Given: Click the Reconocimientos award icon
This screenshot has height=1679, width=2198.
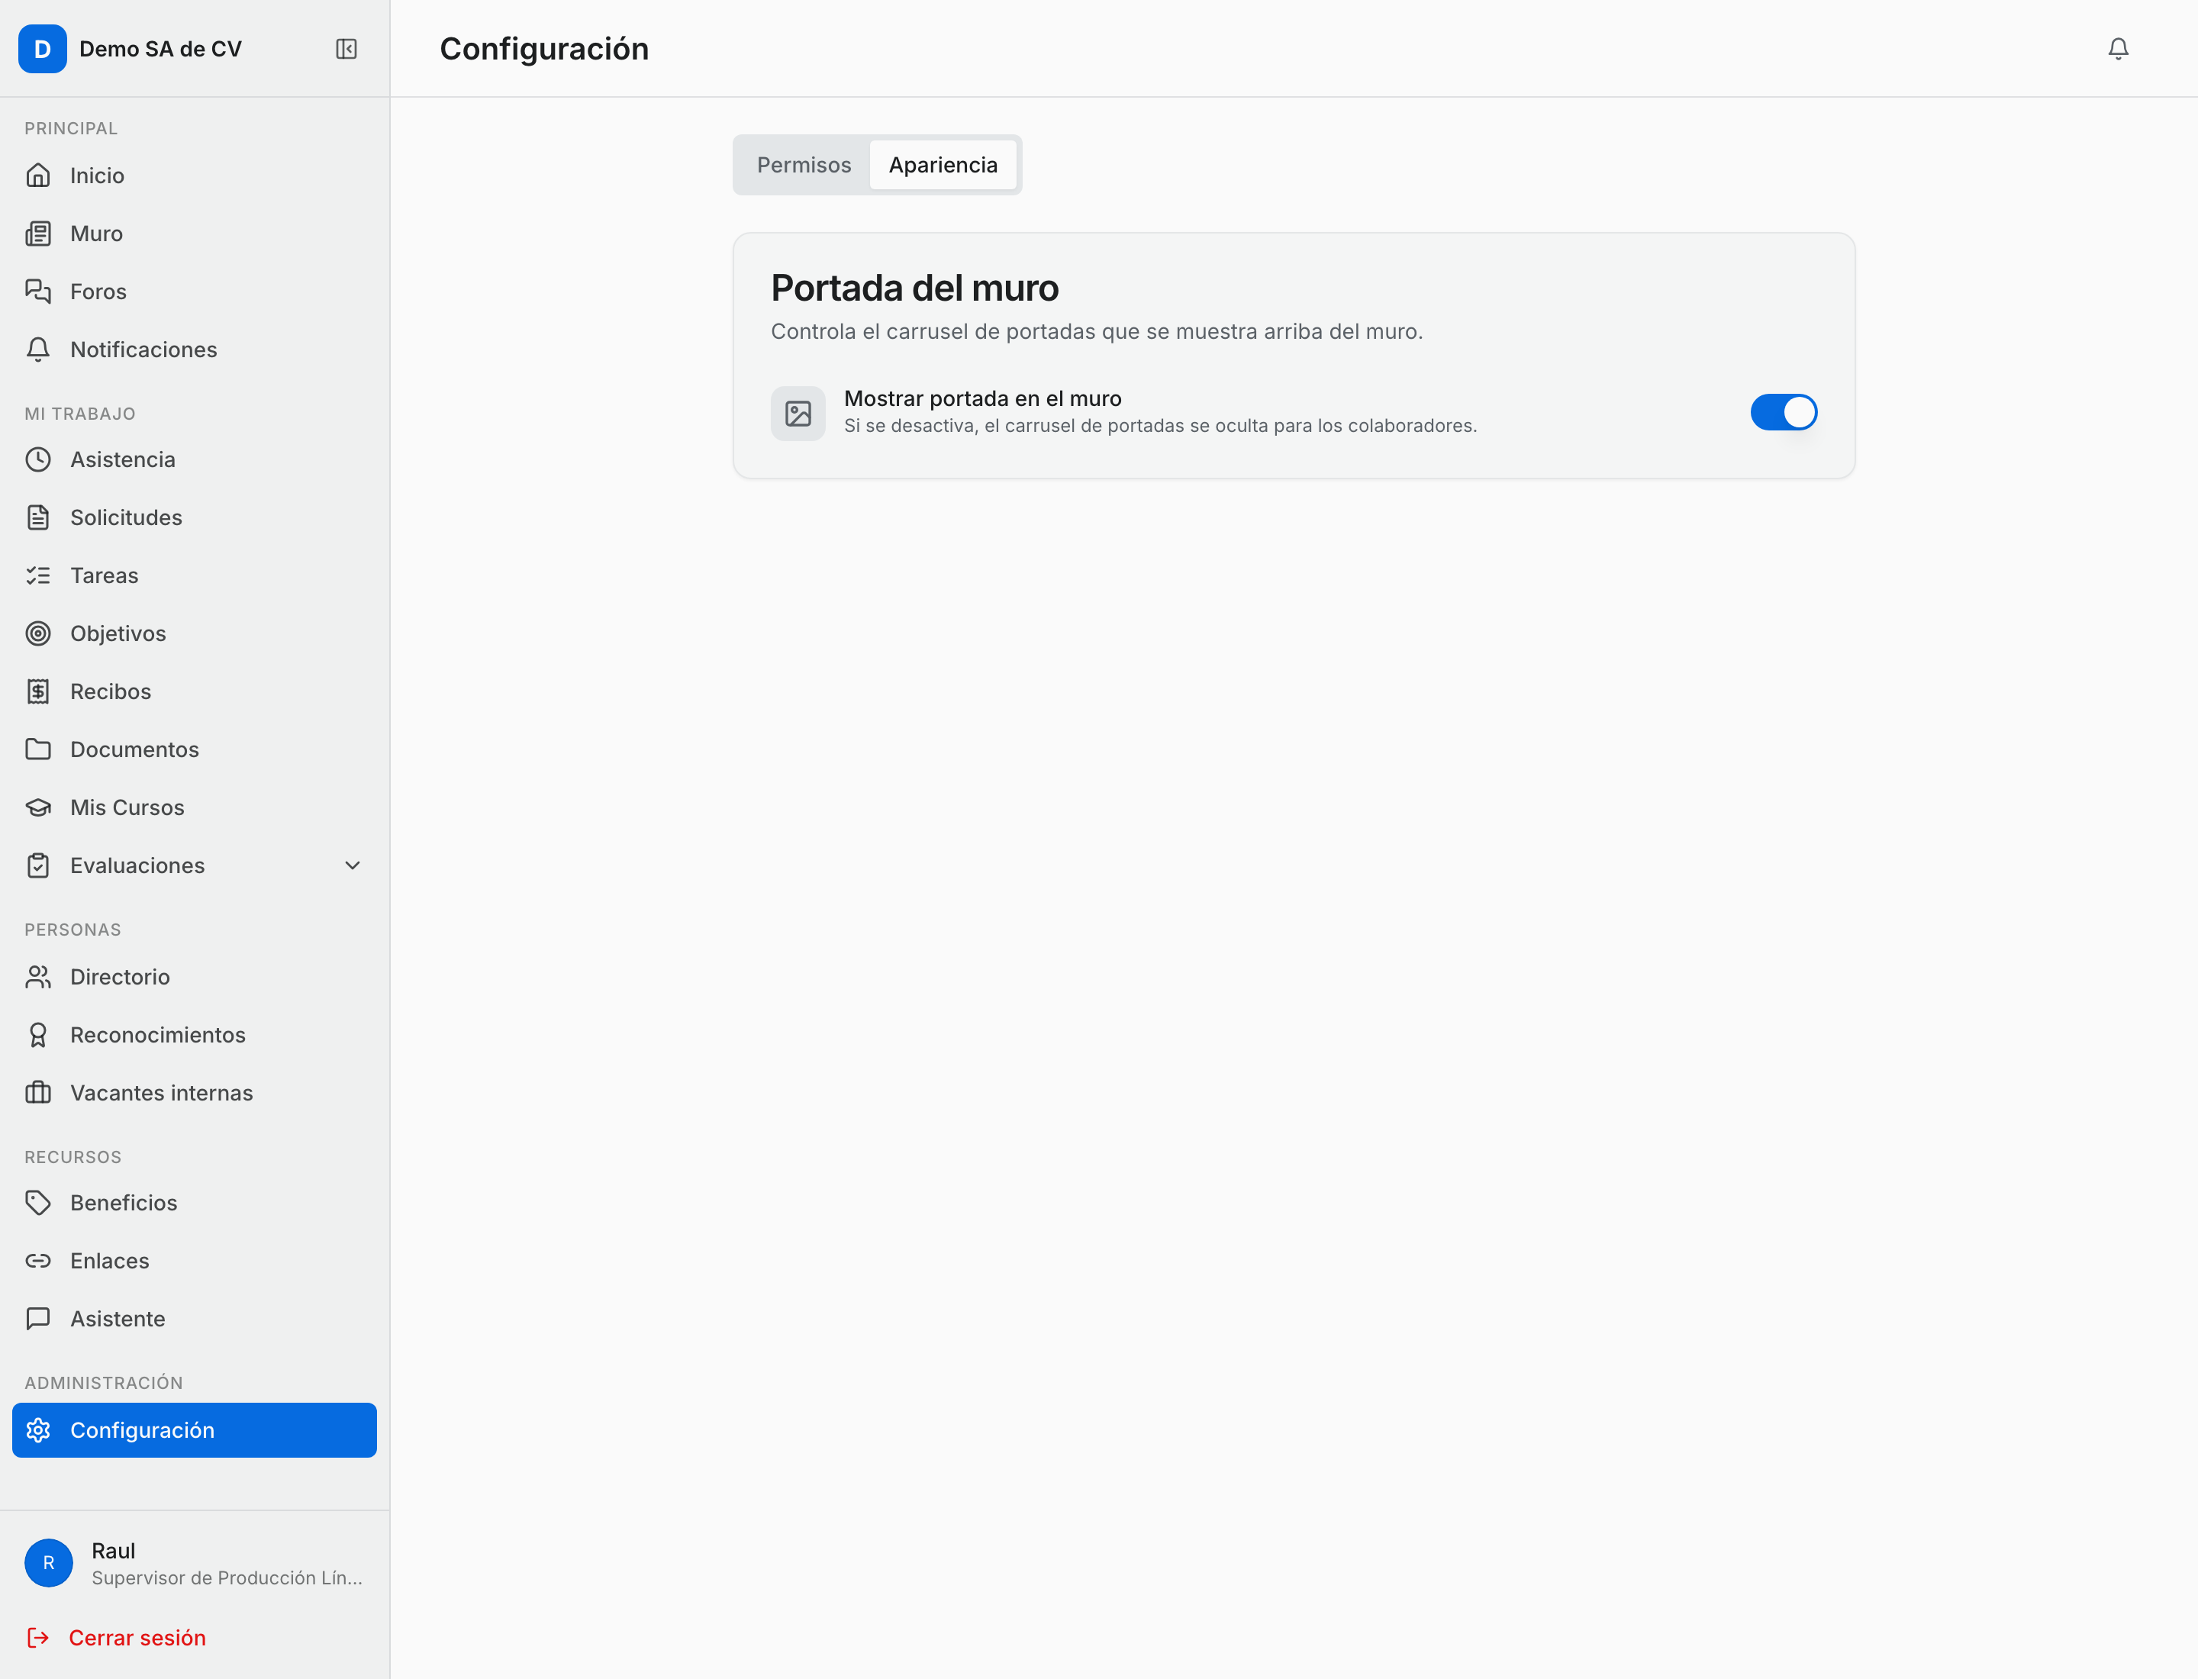Looking at the screenshot, I should click(x=38, y=1036).
